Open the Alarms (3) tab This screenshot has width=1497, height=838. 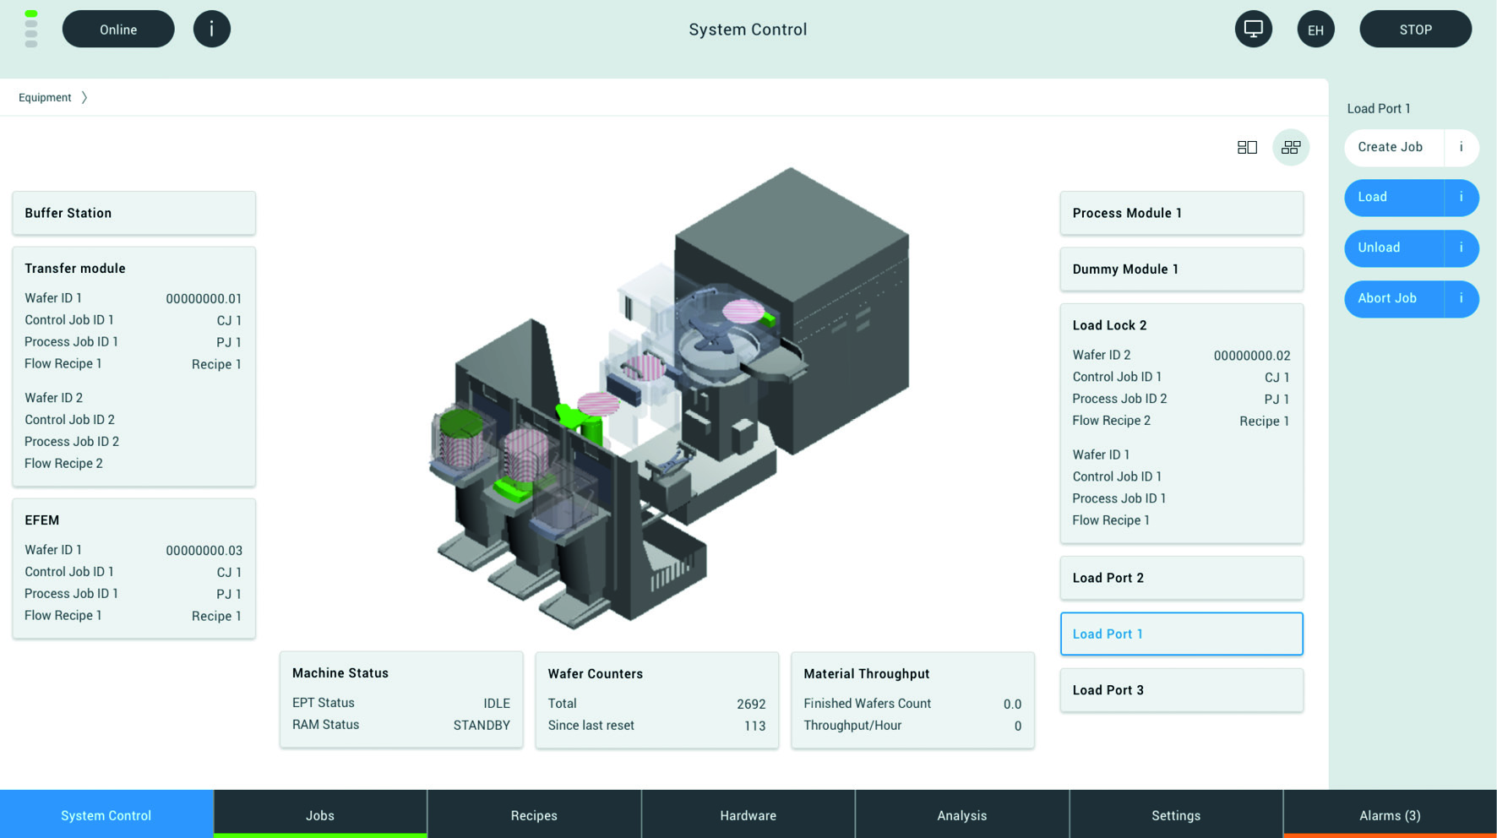[1389, 814]
